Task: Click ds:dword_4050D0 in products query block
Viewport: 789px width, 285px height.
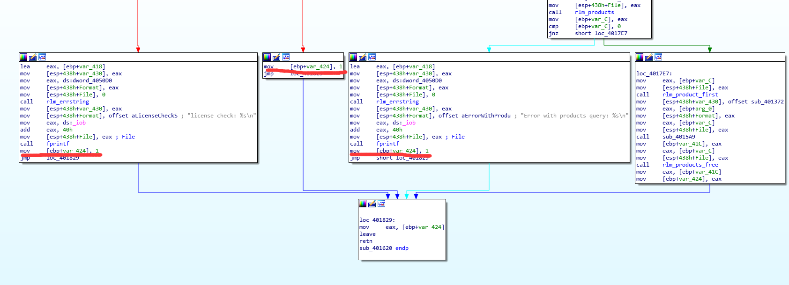Action: tap(417, 80)
